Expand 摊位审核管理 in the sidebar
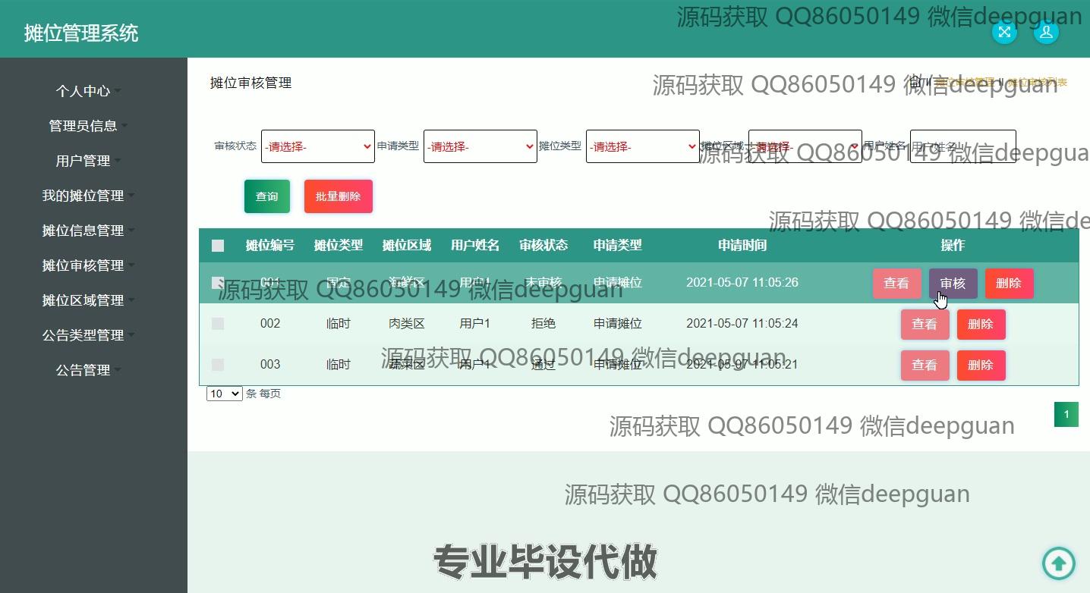Viewport: 1090px width, 593px height. (x=83, y=265)
